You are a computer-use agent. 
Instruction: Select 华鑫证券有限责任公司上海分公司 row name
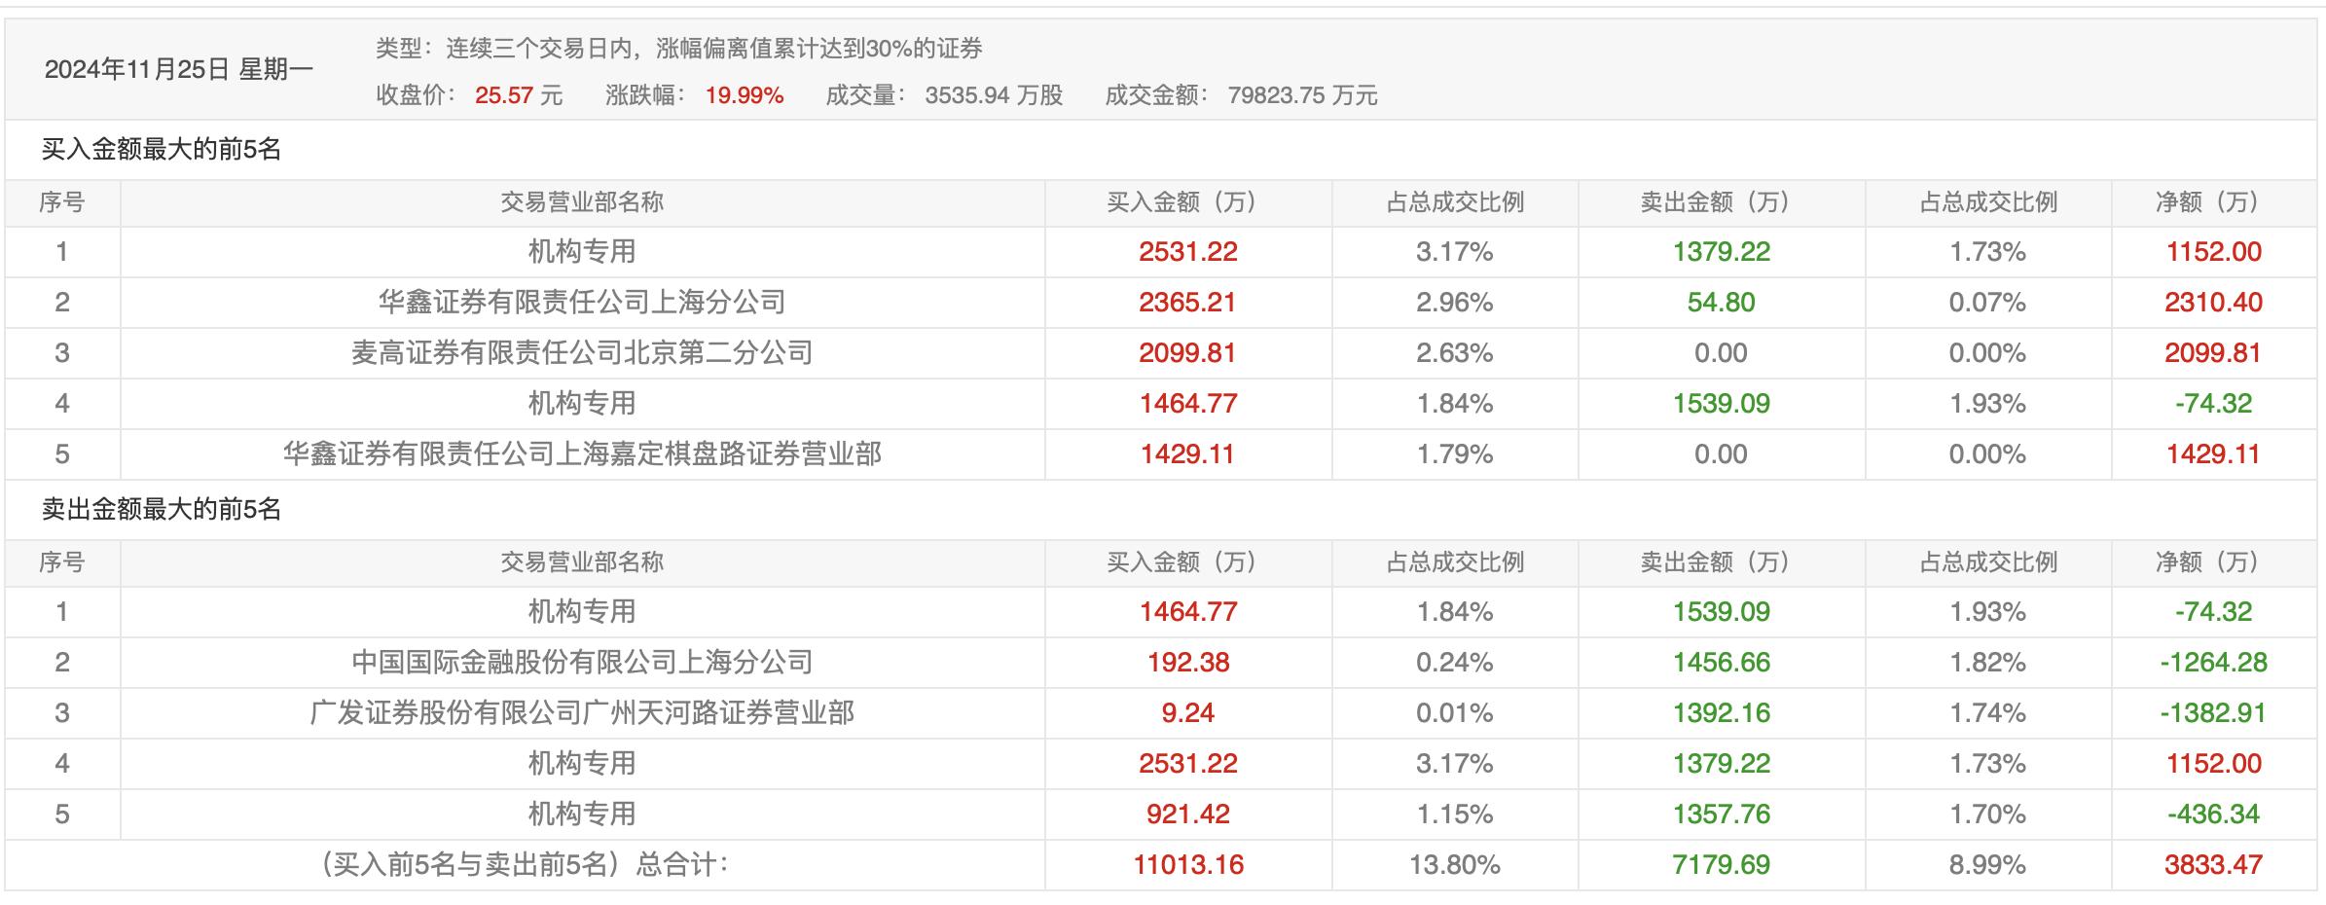(582, 303)
